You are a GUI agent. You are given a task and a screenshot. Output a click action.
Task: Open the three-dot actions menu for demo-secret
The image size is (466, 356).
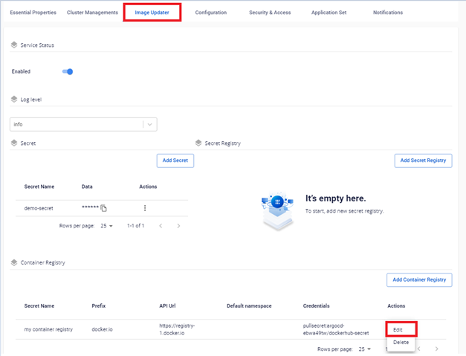(145, 208)
